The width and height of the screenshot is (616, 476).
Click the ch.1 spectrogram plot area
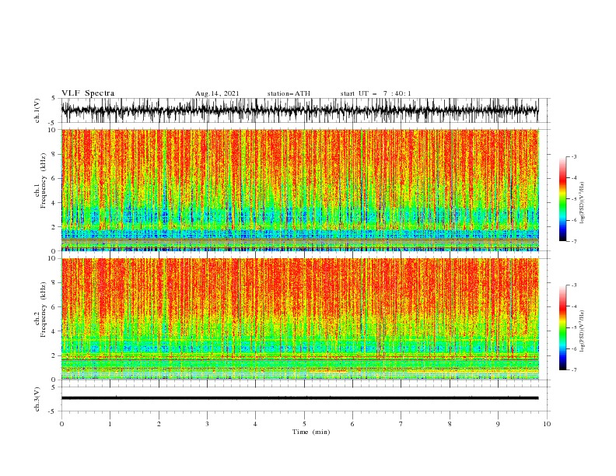click(300, 190)
